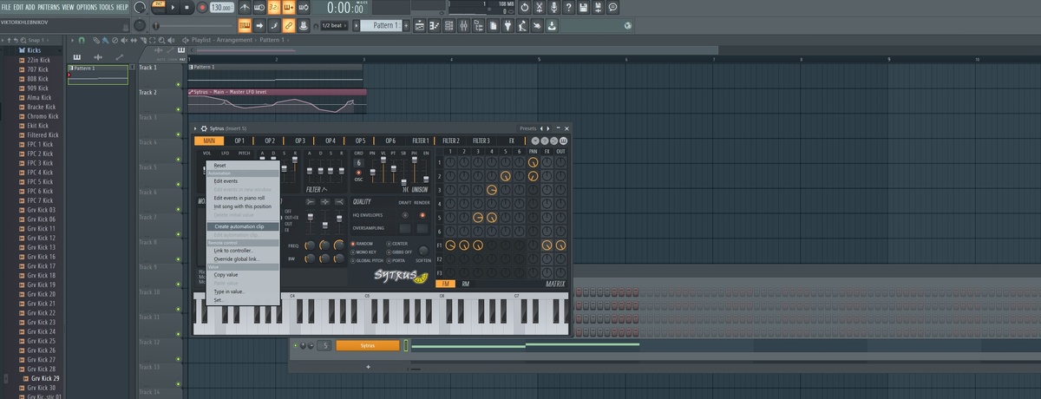Image resolution: width=1041 pixels, height=399 pixels.
Task: Arm recording with the record button
Action: [202, 7]
